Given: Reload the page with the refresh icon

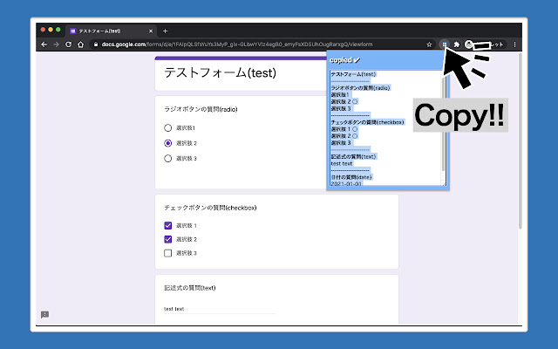Looking at the screenshot, I should point(68,44).
